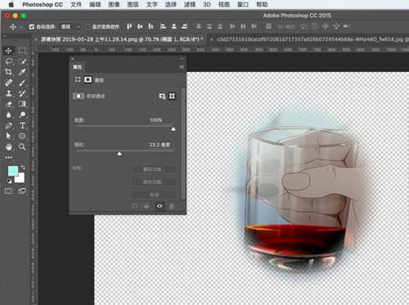Image resolution: width=409 pixels, height=305 pixels.
Task: Click the select and mask edge button
Action: point(154,169)
